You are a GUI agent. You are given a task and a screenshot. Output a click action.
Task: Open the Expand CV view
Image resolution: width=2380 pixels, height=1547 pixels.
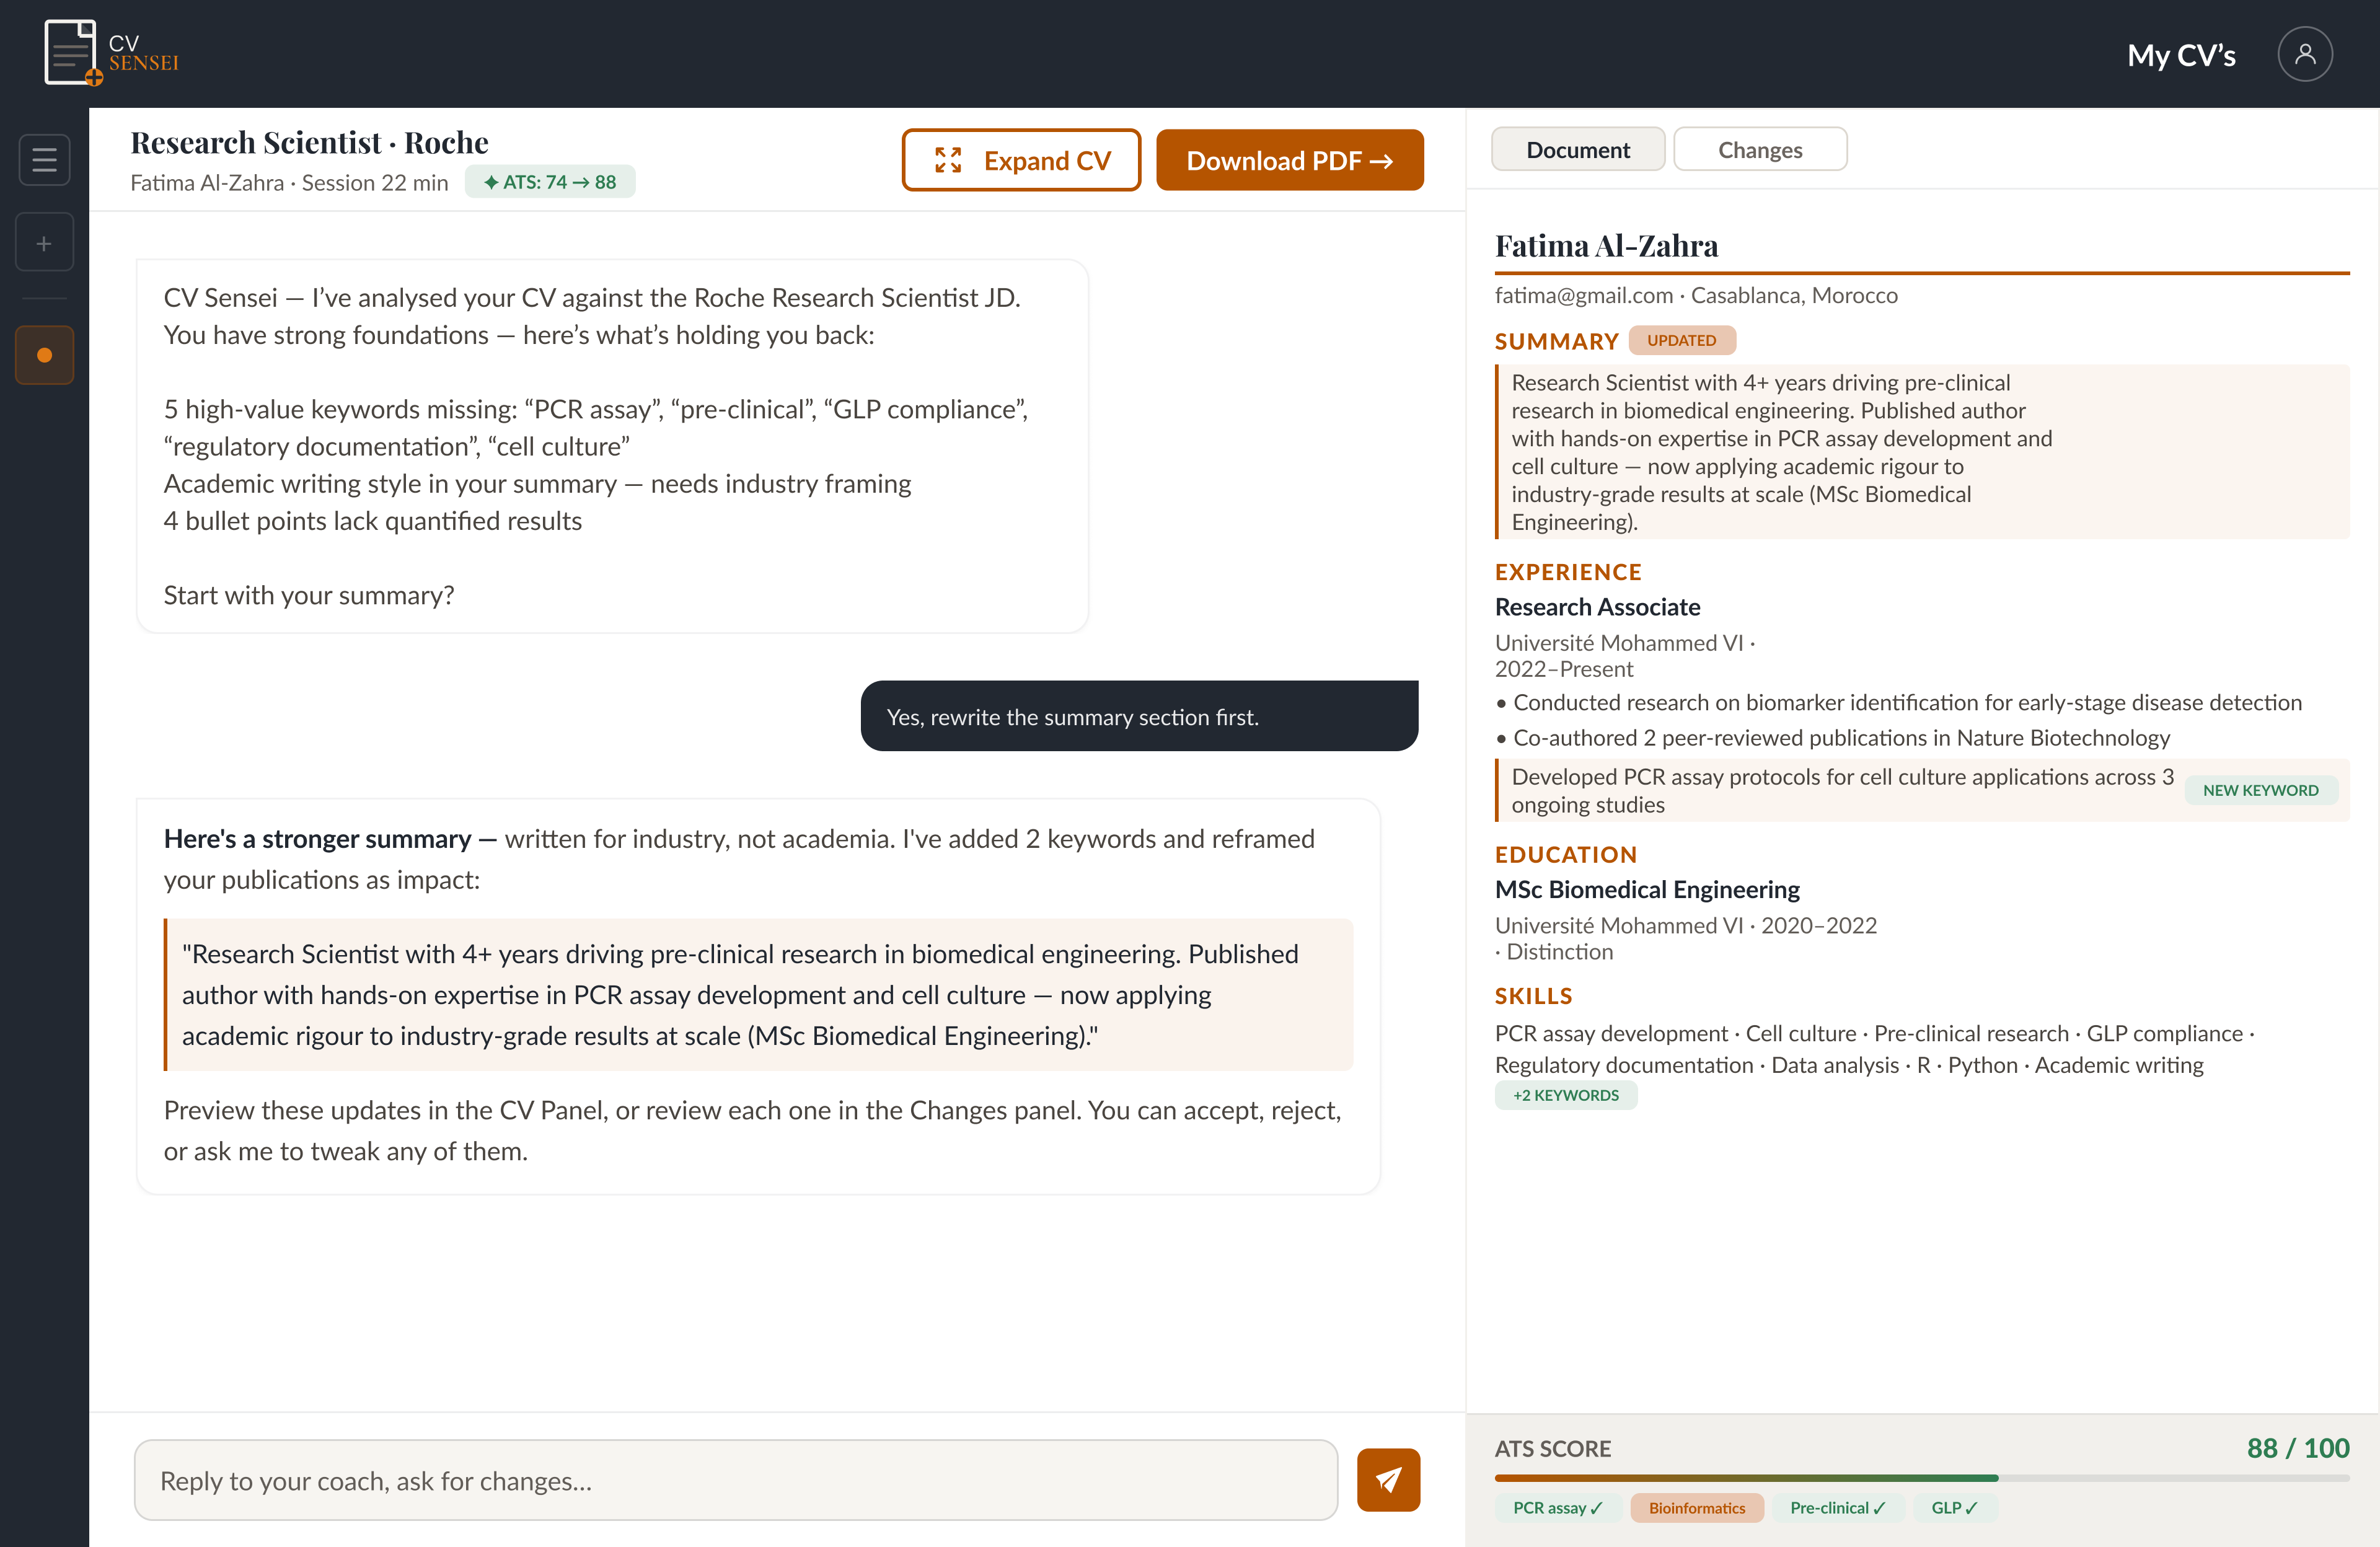coord(1021,159)
